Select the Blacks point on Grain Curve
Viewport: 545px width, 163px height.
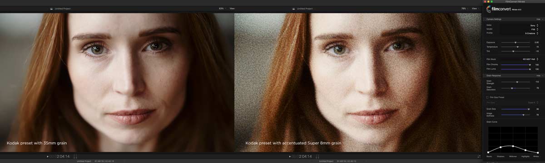[488, 152]
